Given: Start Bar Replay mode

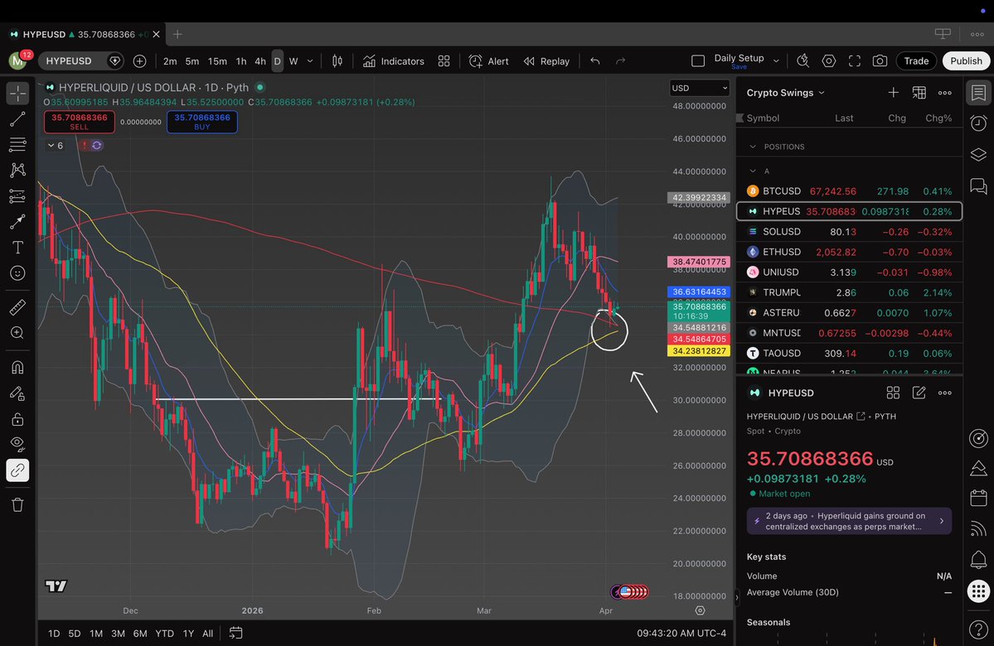Looking at the screenshot, I should point(546,61).
